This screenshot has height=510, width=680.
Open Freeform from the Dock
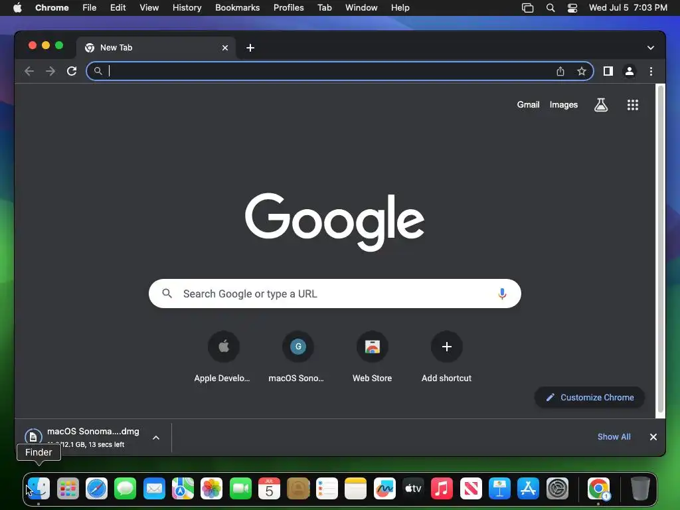click(384, 488)
